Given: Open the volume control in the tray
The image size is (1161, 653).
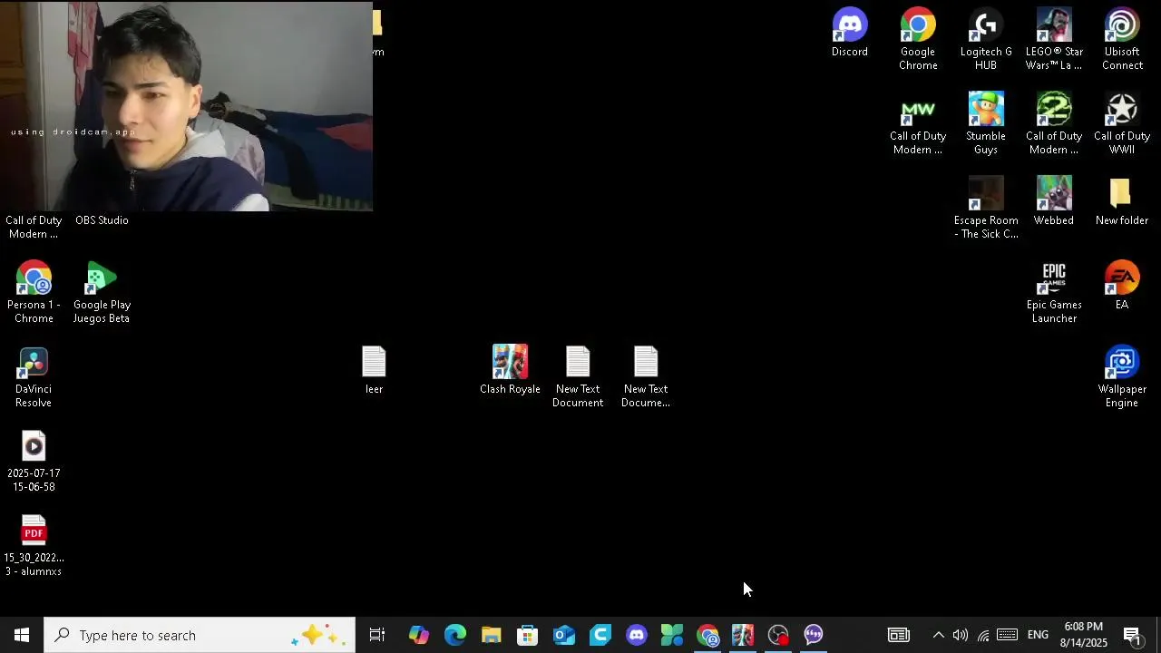Looking at the screenshot, I should pos(961,635).
